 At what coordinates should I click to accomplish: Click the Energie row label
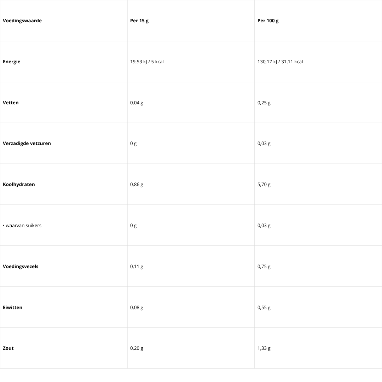[12, 62]
